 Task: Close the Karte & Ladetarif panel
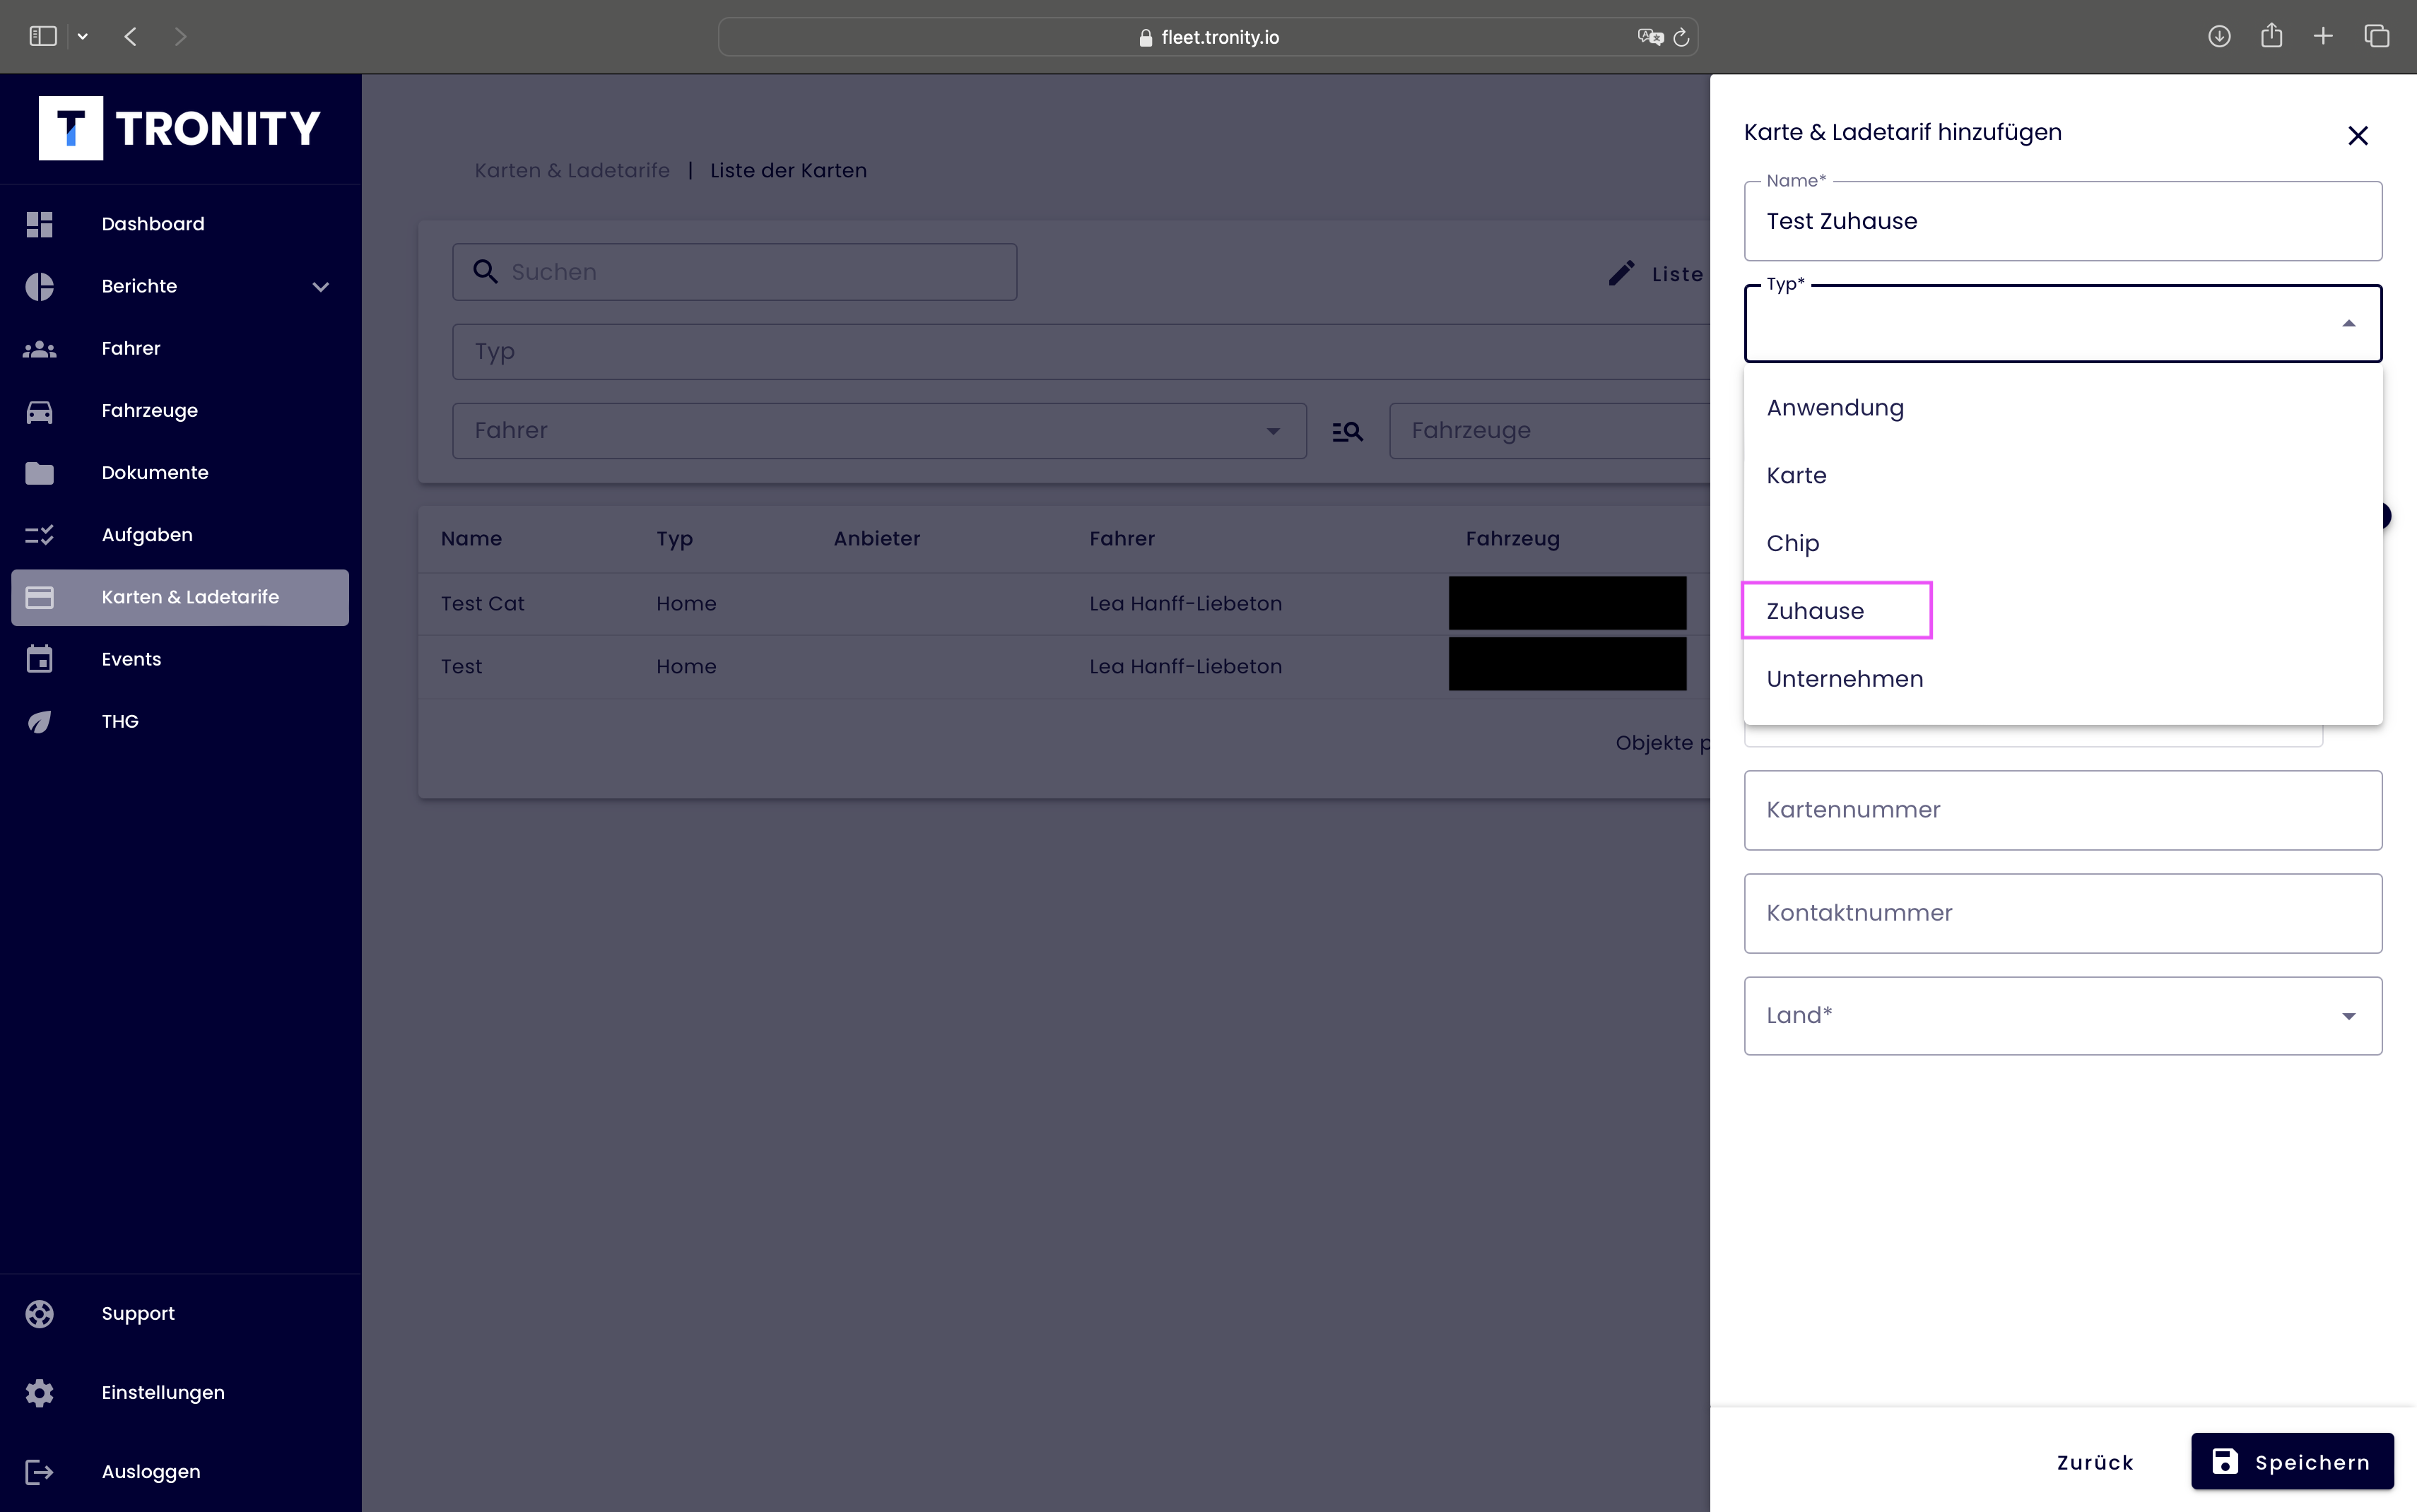[2357, 136]
